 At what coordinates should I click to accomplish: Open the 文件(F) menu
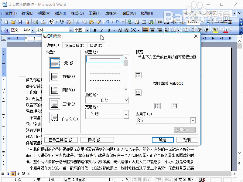(11, 13)
